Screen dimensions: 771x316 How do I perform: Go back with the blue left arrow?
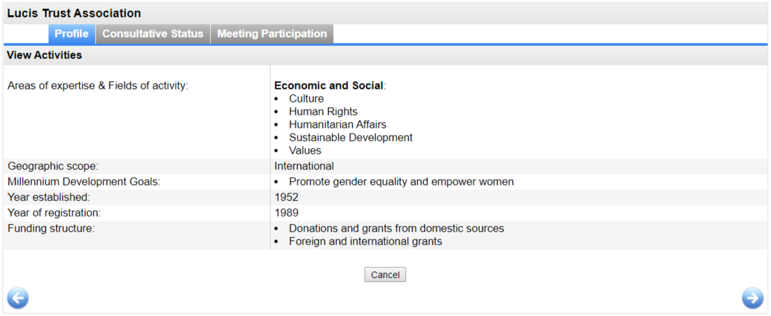pos(18,298)
